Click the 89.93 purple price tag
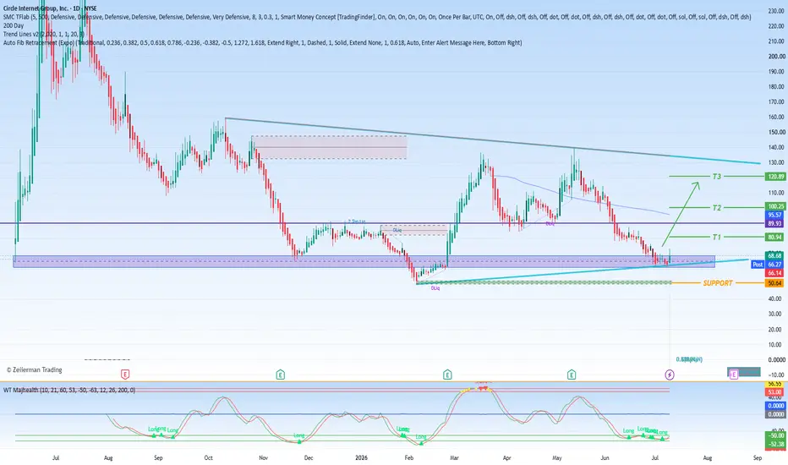 click(x=775, y=223)
